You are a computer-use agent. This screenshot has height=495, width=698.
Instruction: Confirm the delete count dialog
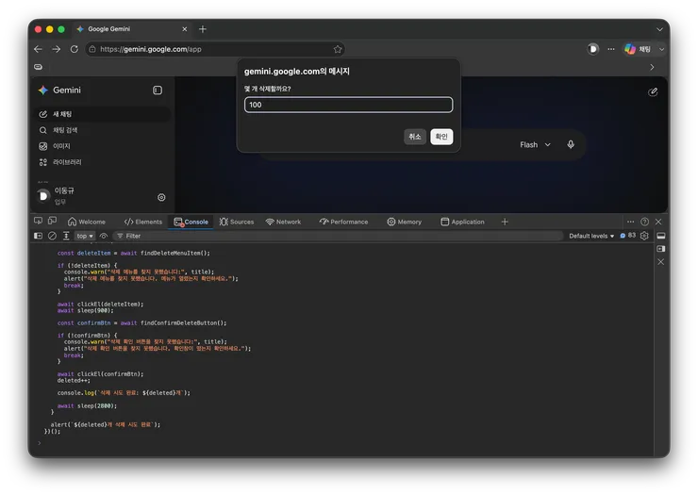click(441, 137)
